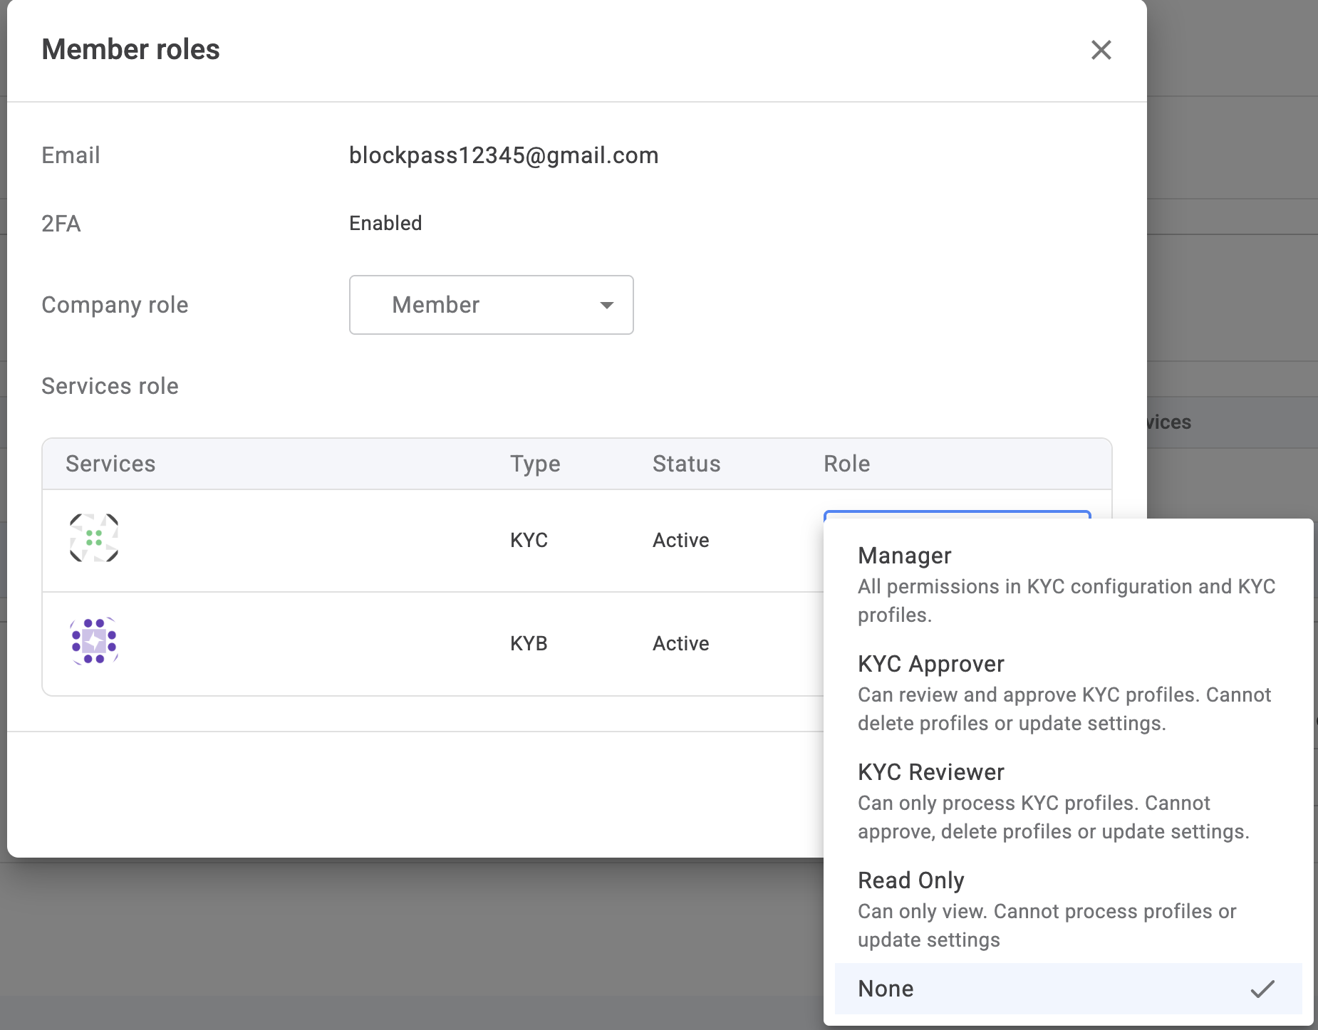Screen dimensions: 1318x1030
Task: Open the Company role Member dropdown
Action: (490, 305)
